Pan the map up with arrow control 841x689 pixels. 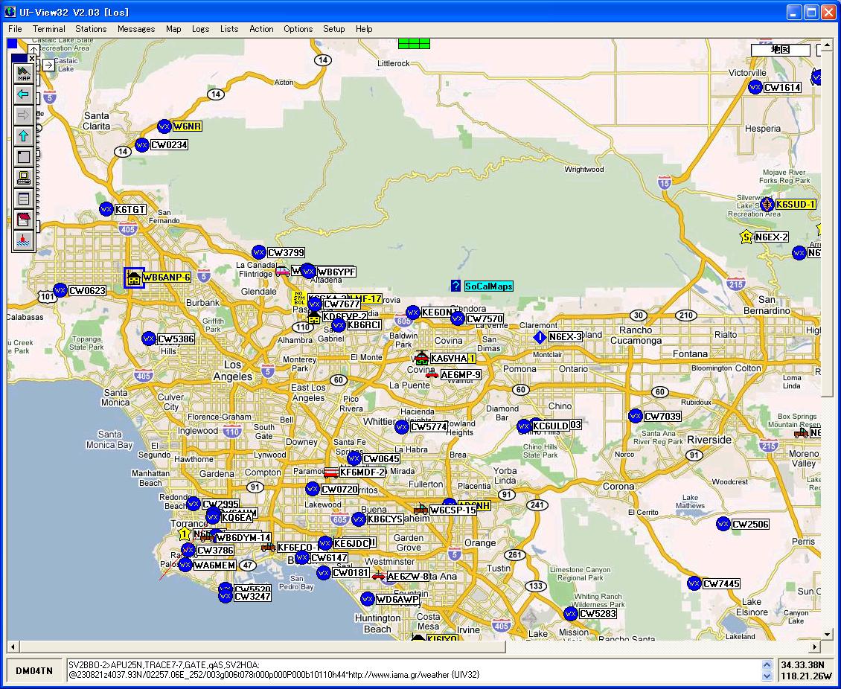pyautogui.click(x=33, y=51)
